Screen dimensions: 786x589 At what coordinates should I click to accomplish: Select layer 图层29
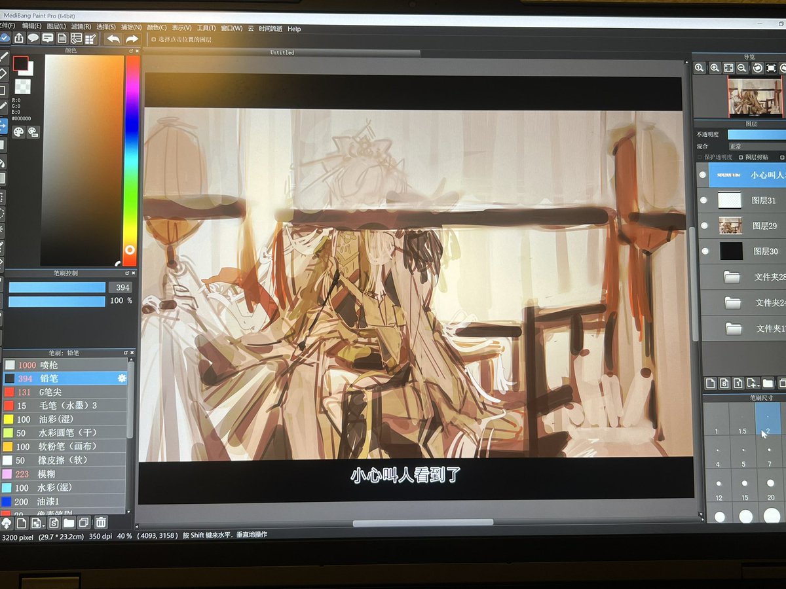click(x=743, y=226)
